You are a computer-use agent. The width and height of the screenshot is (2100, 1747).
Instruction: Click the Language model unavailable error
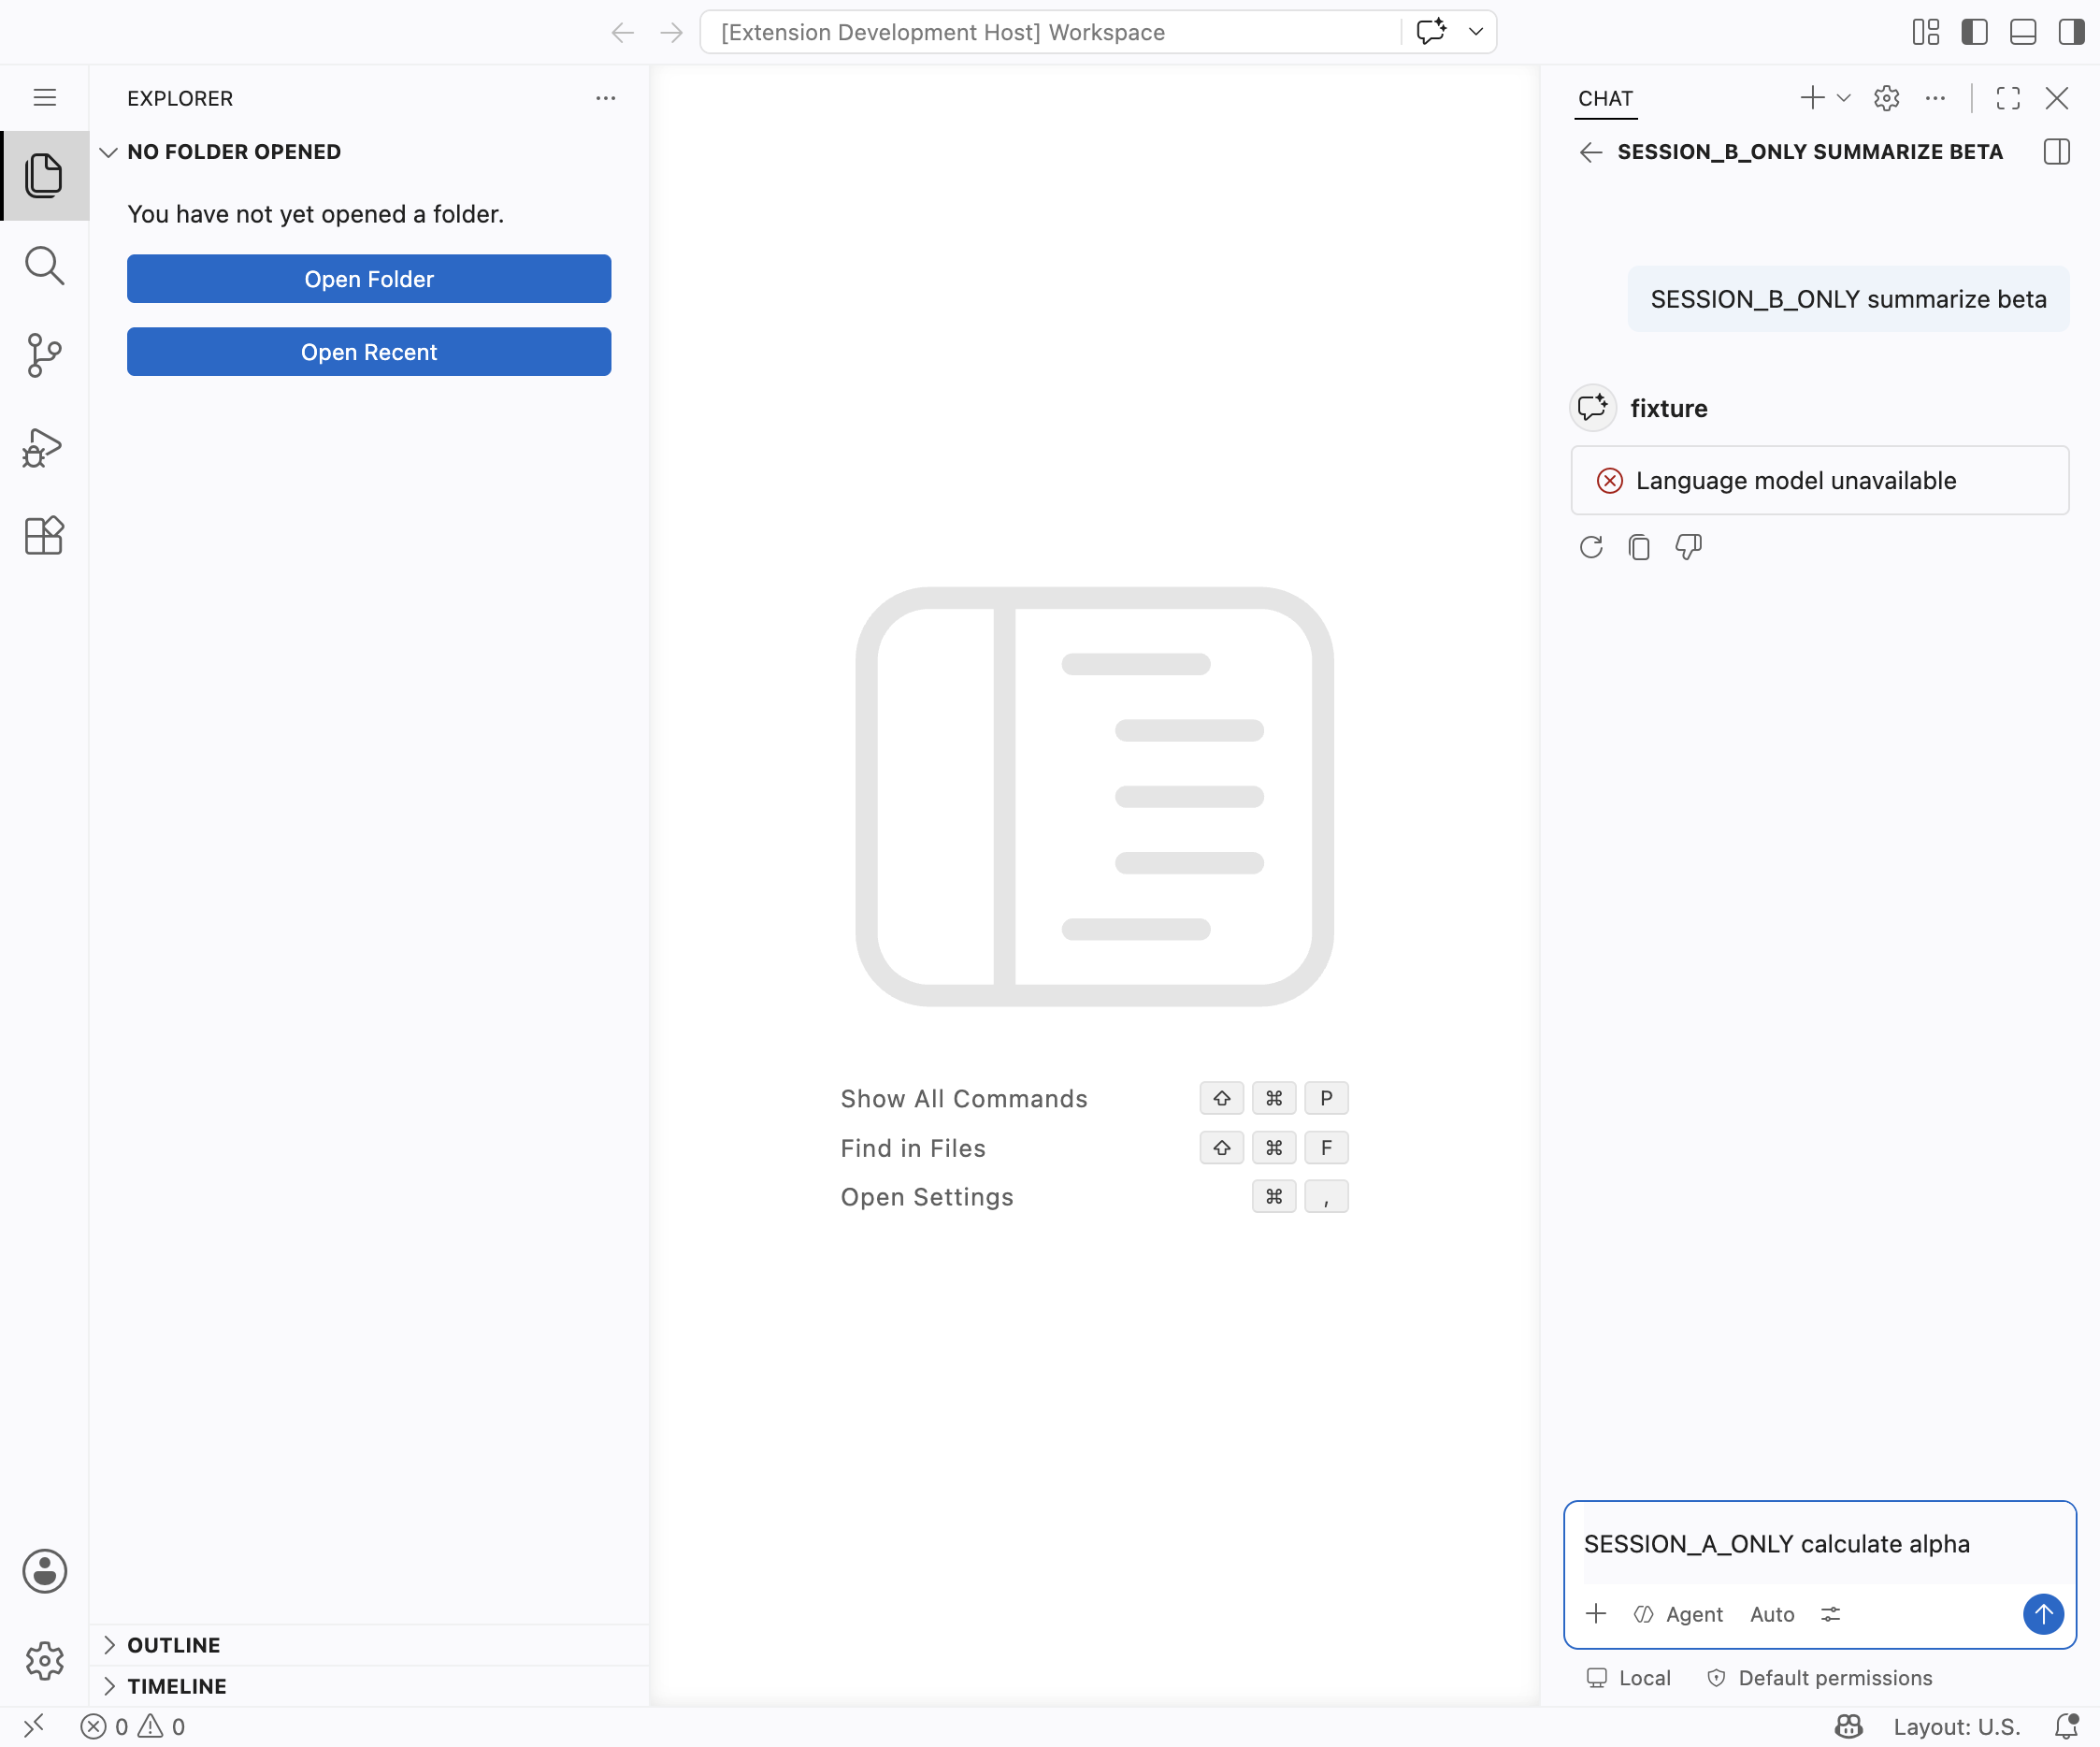(1819, 481)
